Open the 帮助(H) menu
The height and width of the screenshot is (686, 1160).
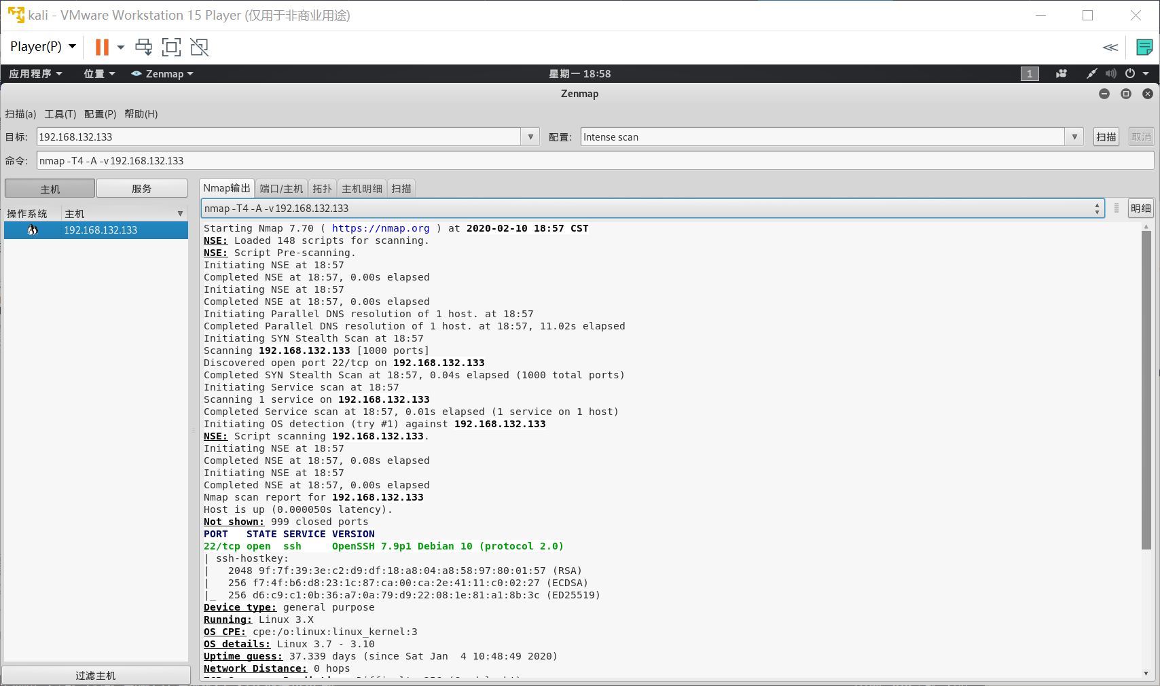[141, 113]
